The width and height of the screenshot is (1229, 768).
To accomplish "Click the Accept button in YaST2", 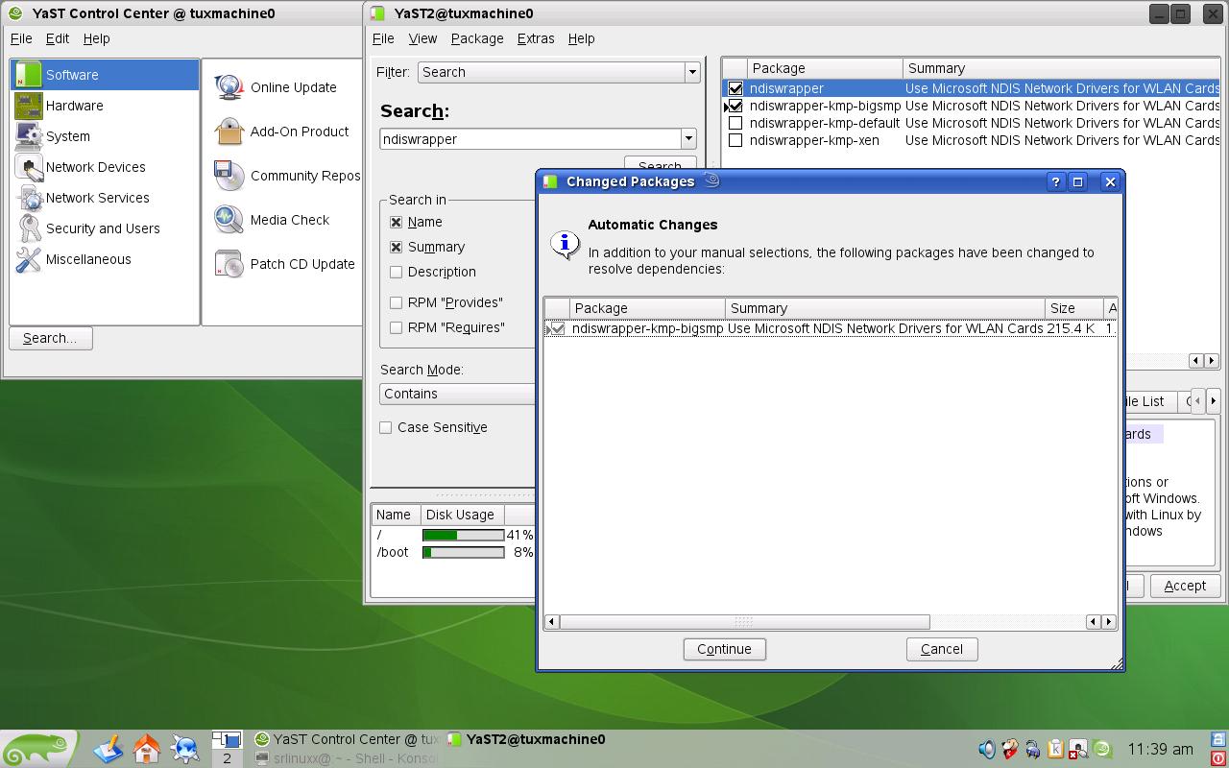I will coord(1184,586).
